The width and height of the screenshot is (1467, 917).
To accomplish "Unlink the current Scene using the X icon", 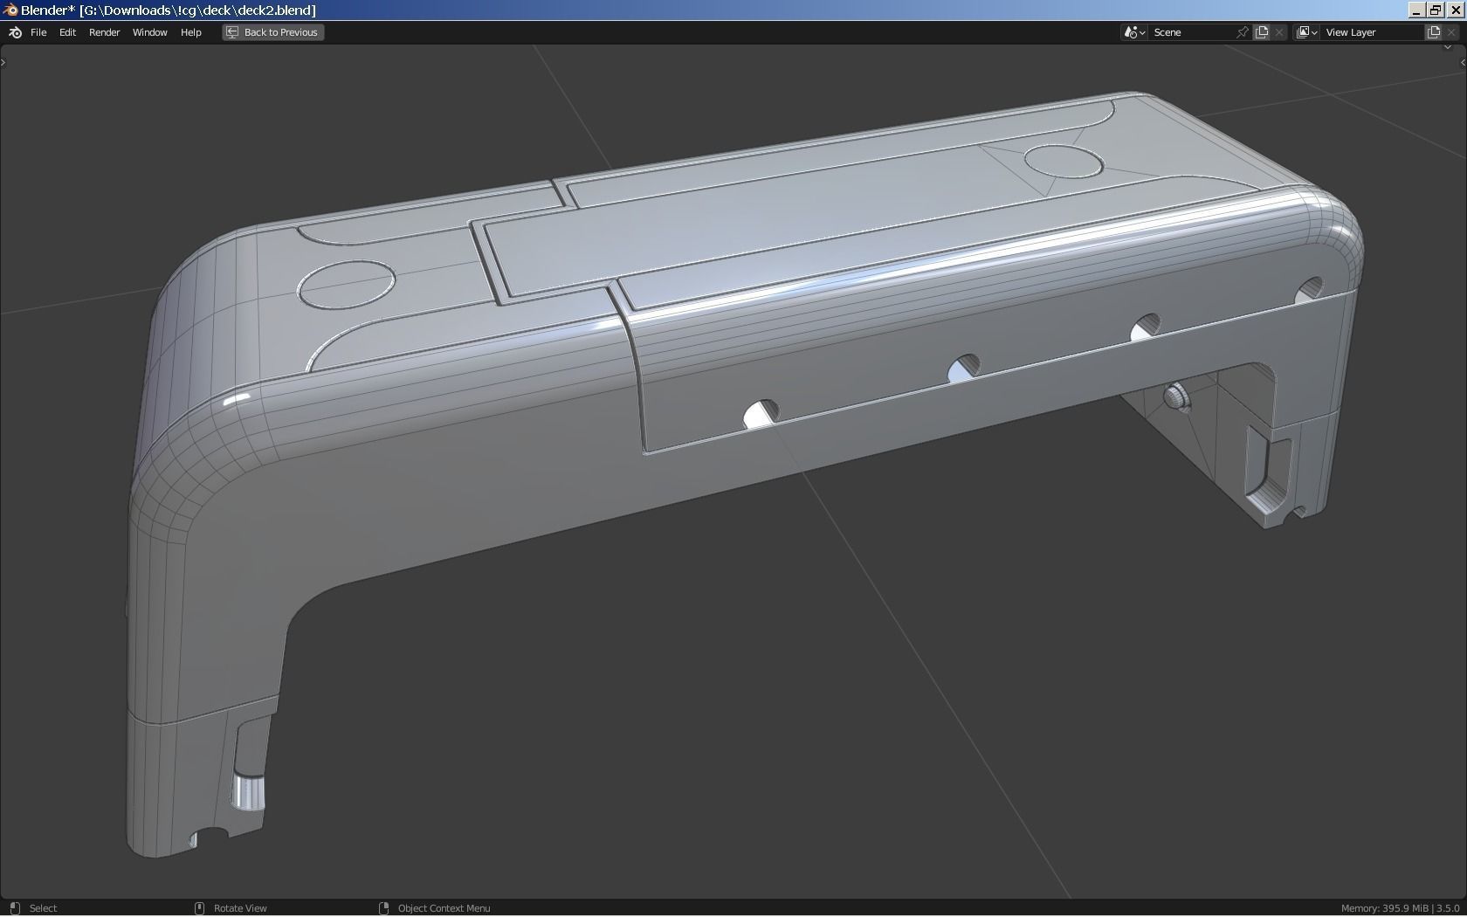I will pos(1278,32).
